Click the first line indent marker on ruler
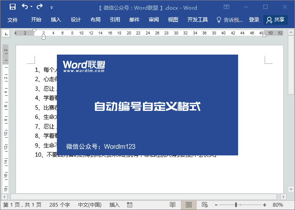Viewport: 295px width, 210px height. 34,31
